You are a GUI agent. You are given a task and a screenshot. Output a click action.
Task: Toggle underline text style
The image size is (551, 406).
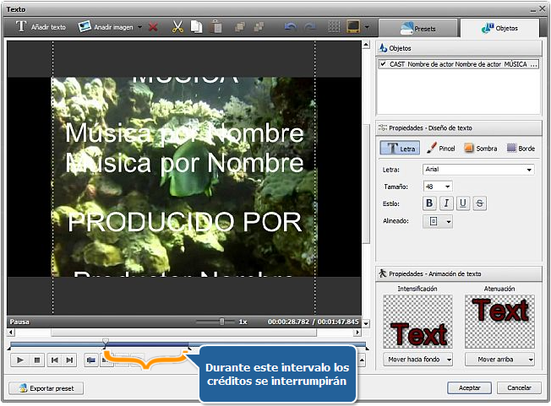(x=462, y=203)
